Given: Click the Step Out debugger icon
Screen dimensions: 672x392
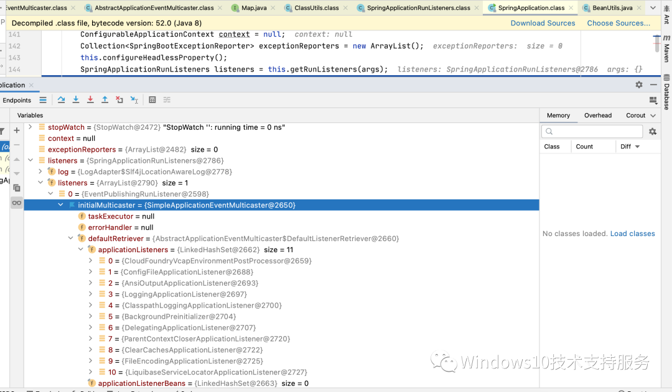Looking at the screenshot, I should [105, 100].
